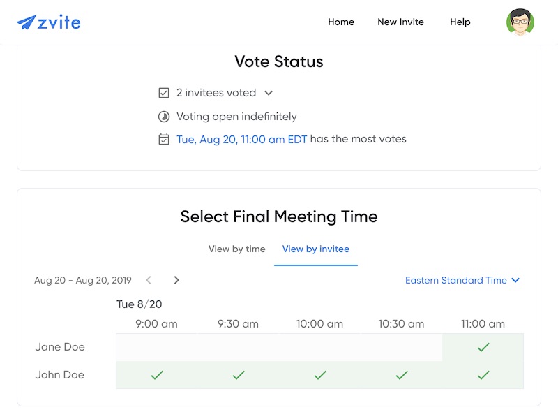The image size is (558, 419).
Task: Go to Home from the top navigation
Action: (341, 22)
